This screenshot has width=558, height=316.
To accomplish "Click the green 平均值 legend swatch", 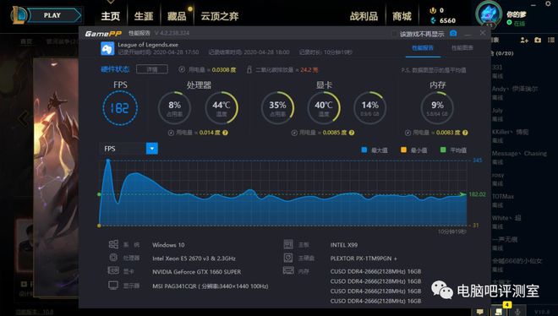I will 443,150.
